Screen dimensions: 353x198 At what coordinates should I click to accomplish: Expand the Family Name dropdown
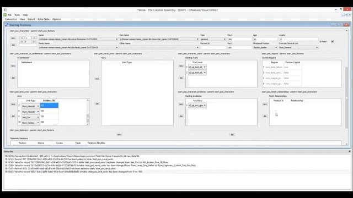[x=116, y=48]
